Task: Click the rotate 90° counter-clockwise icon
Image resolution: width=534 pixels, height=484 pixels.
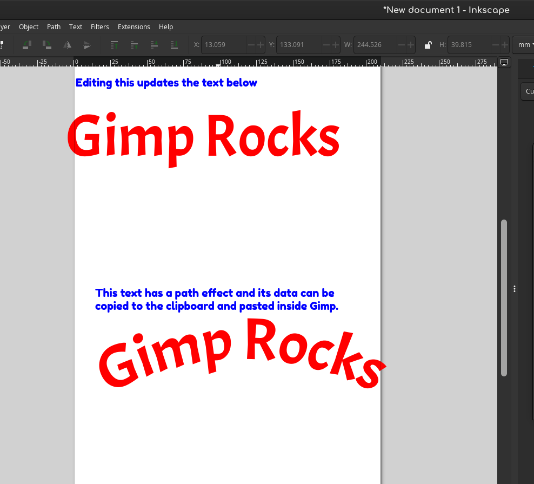Action: (x=27, y=45)
